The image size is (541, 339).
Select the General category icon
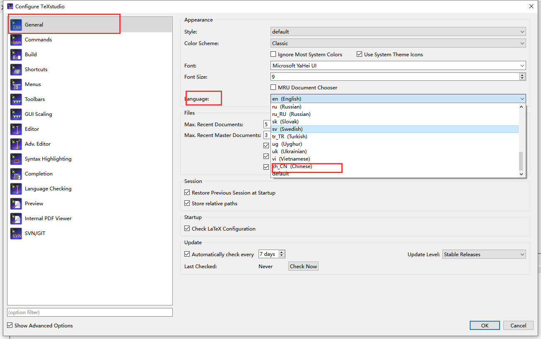(x=16, y=25)
